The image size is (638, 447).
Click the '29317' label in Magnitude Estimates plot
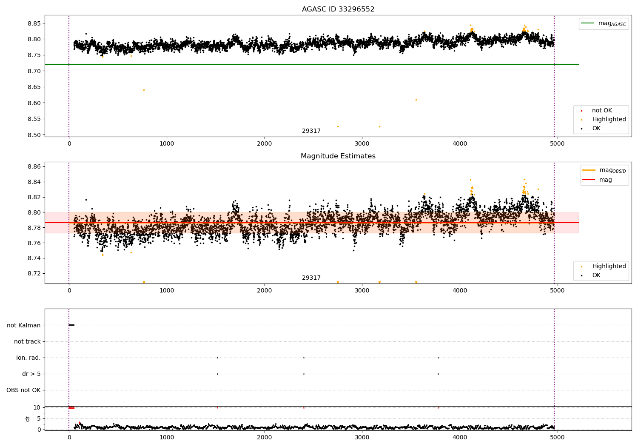coord(311,278)
